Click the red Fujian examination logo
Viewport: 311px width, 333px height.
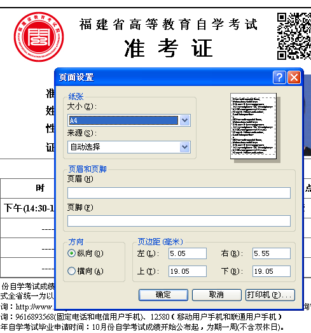pyautogui.click(x=39, y=37)
